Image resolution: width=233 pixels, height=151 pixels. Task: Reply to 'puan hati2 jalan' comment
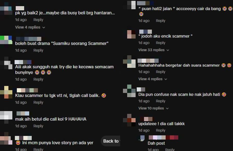[x=161, y=21]
